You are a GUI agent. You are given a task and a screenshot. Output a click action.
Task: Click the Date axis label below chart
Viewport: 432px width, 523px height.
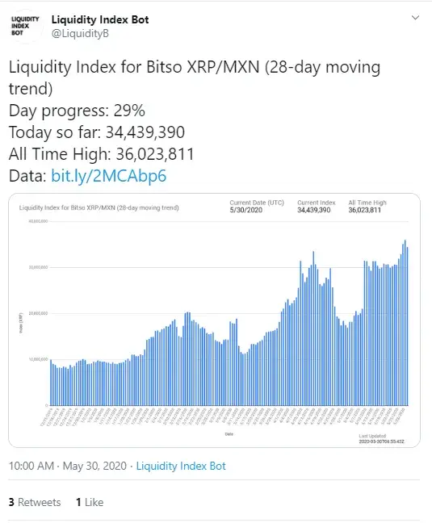(x=229, y=434)
